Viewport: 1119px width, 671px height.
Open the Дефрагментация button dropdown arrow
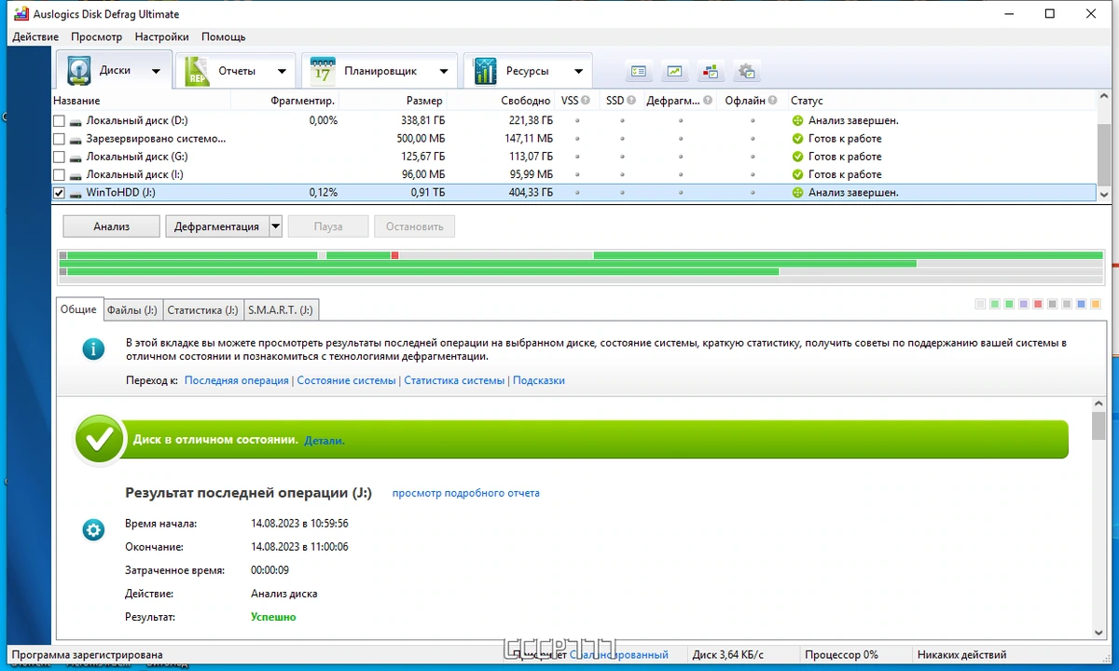point(275,226)
